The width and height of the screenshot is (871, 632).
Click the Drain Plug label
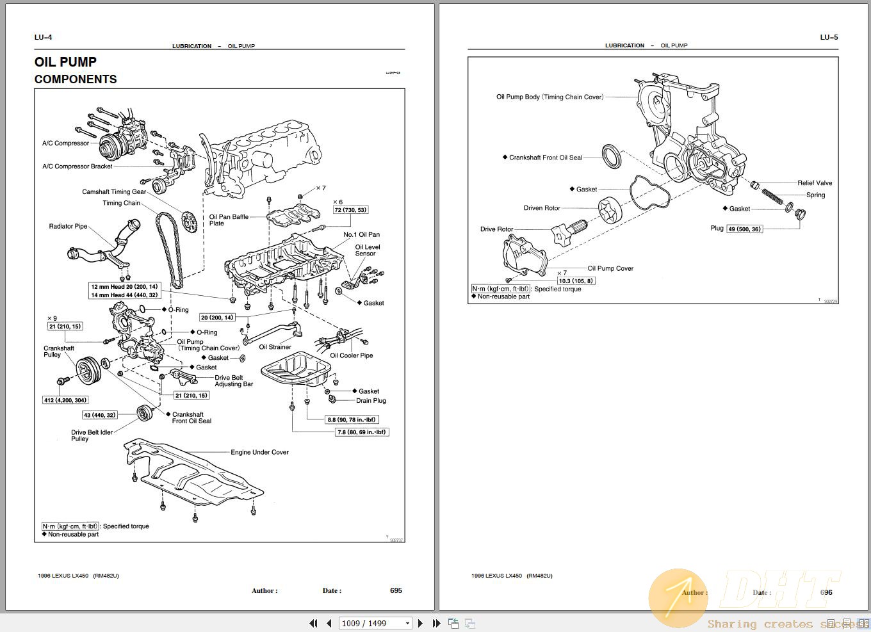point(371,401)
